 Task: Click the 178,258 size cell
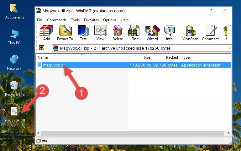point(140,65)
